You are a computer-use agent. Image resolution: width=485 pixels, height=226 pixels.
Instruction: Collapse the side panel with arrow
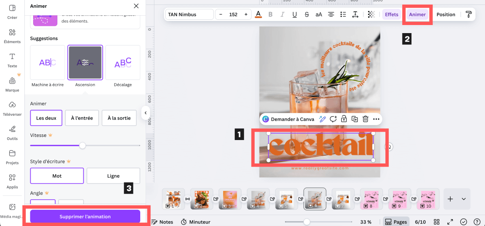(145, 113)
